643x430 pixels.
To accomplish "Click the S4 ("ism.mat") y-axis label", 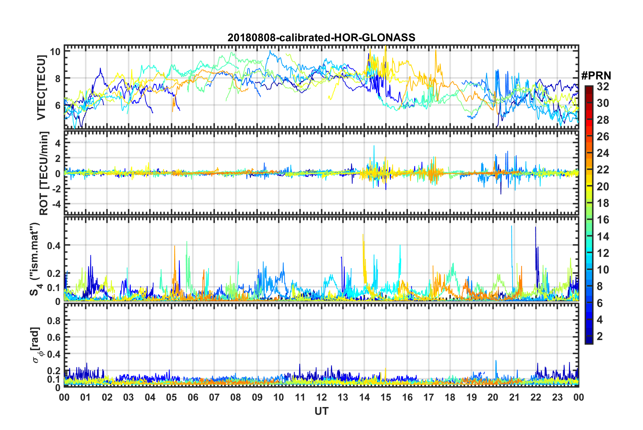I will click(35, 259).
